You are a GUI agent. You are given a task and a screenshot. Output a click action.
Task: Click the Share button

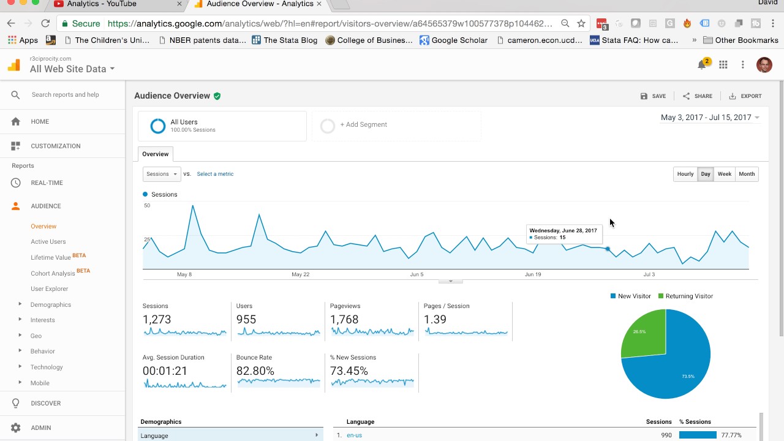[697, 96]
